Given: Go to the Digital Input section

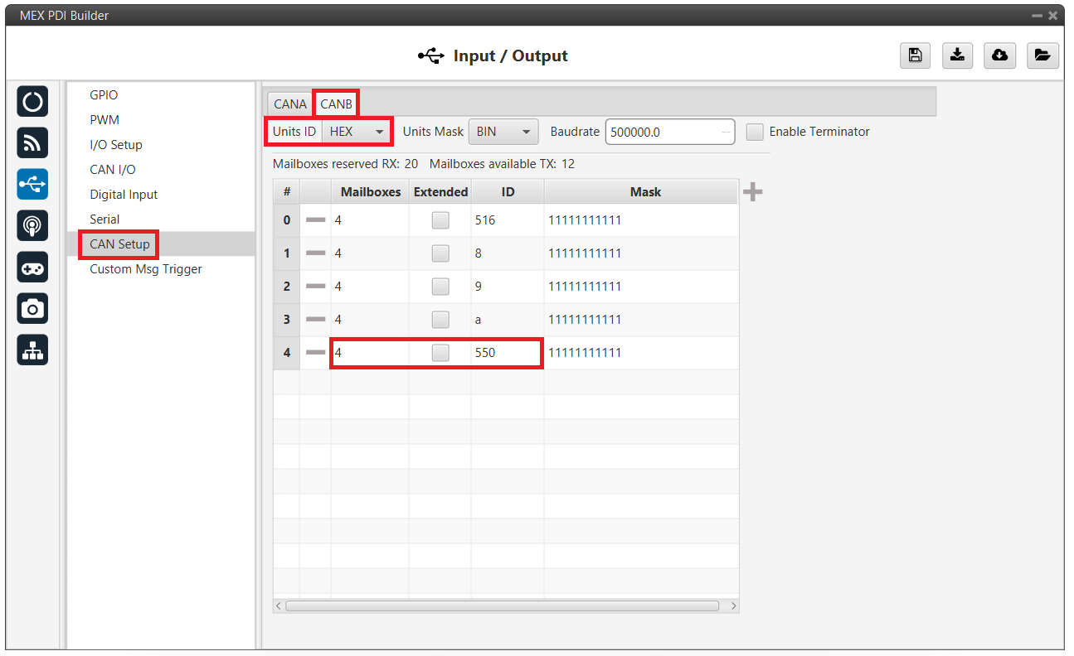Looking at the screenshot, I should point(124,195).
